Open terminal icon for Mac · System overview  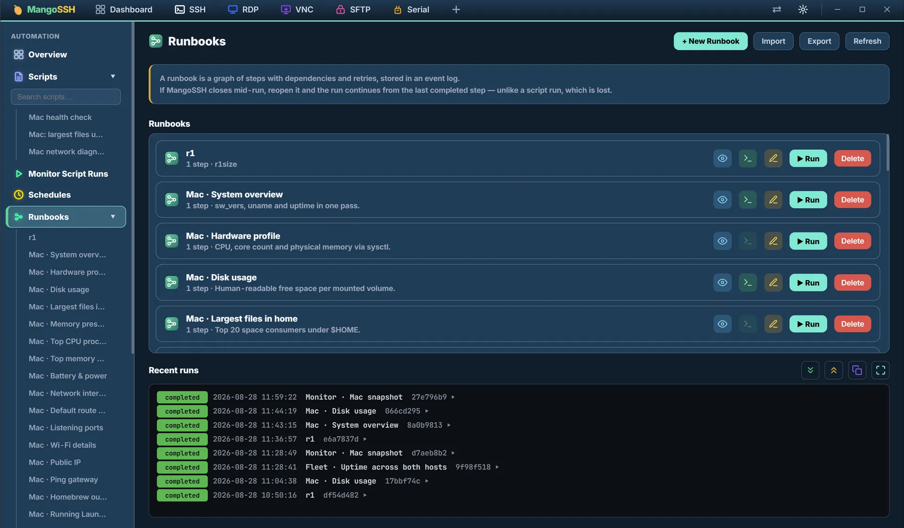[748, 200]
